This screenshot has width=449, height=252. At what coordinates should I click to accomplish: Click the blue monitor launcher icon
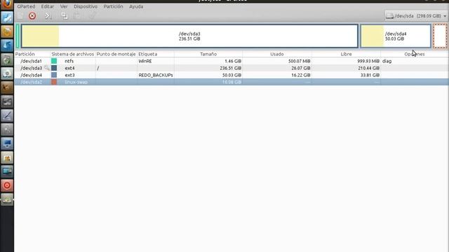click(7, 143)
